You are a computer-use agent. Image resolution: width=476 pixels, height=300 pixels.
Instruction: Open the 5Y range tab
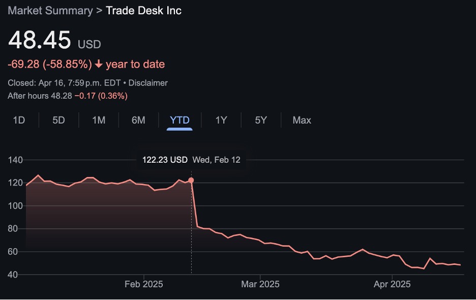tap(261, 120)
